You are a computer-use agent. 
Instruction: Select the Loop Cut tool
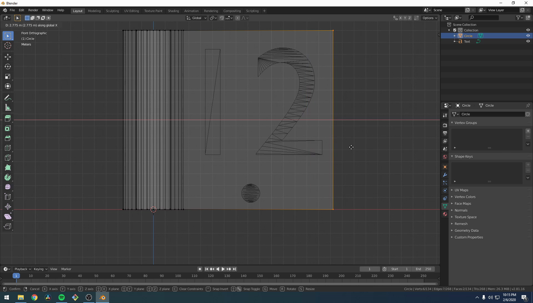(x=8, y=148)
